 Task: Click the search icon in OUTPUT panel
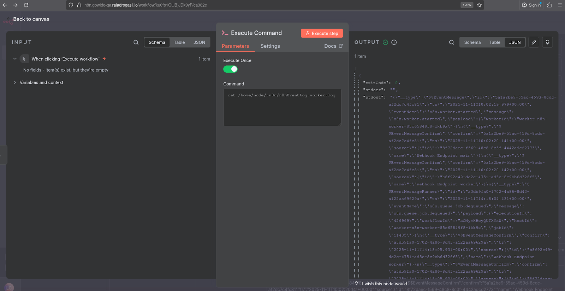[452, 42]
